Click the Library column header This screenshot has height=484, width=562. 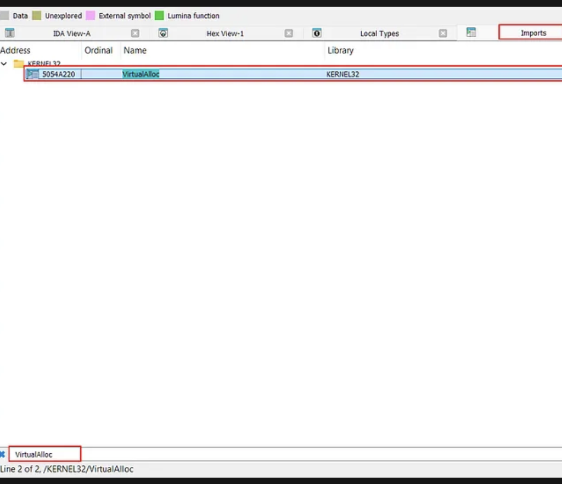pos(340,50)
